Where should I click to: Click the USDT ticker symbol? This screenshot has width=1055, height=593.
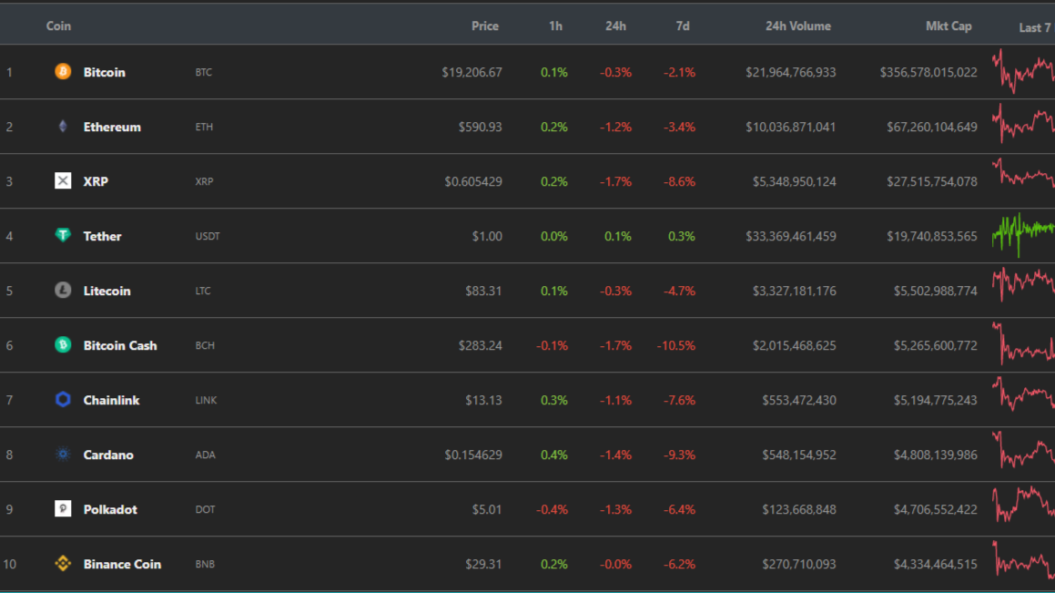pyautogui.click(x=208, y=236)
